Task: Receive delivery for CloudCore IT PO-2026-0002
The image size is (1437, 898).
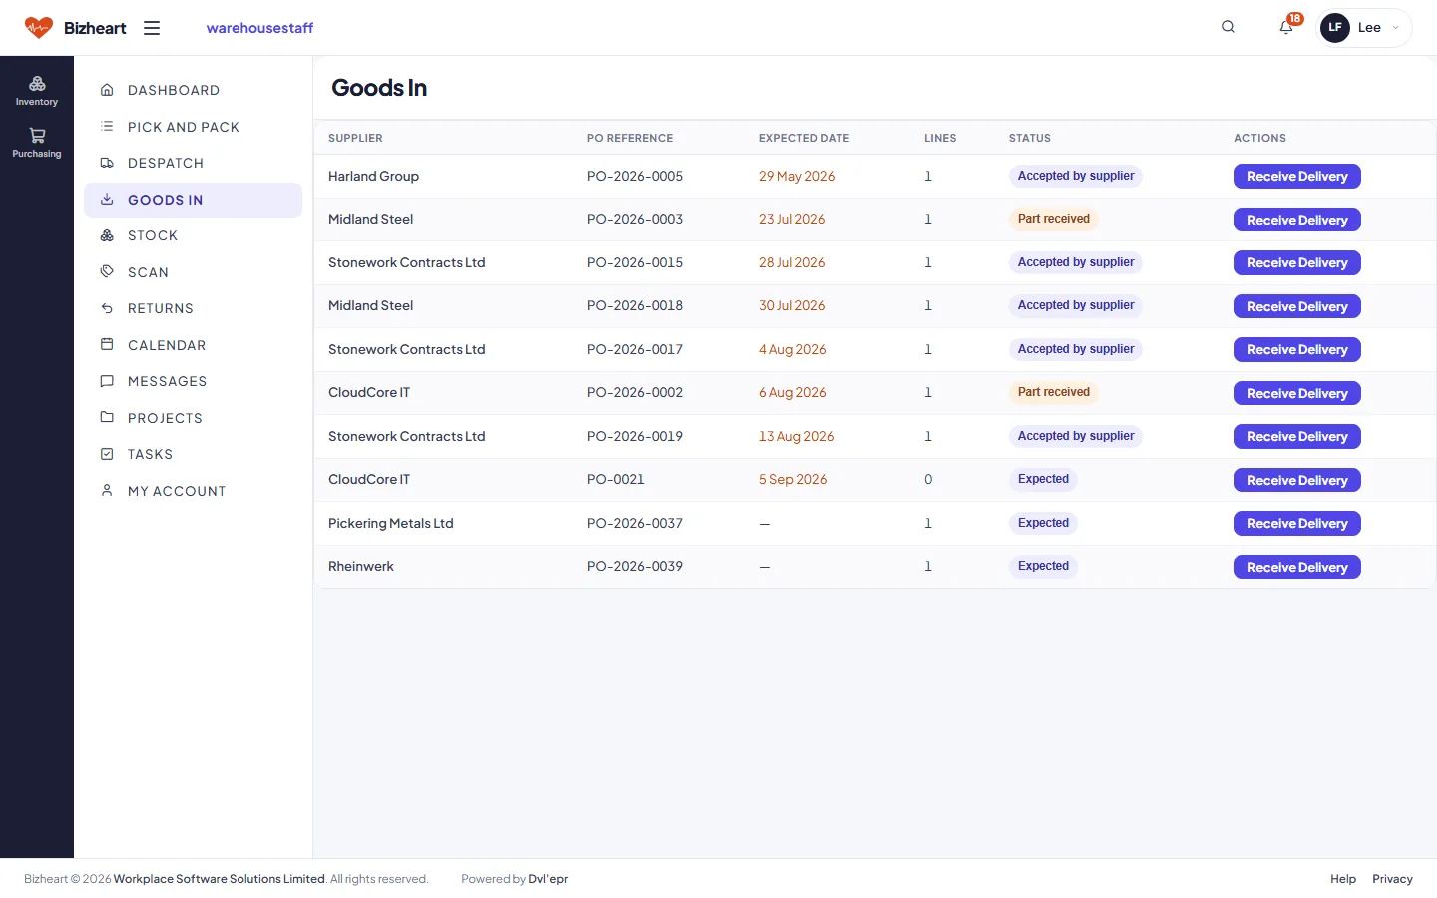Action: click(1297, 393)
